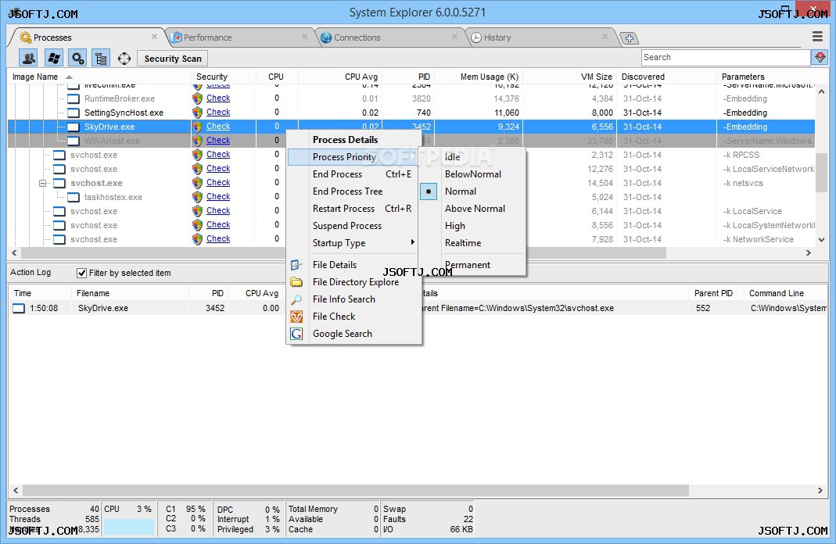Screen dimensions: 836x544
Task: Close the Connections tab with its X
Action: click(455, 37)
